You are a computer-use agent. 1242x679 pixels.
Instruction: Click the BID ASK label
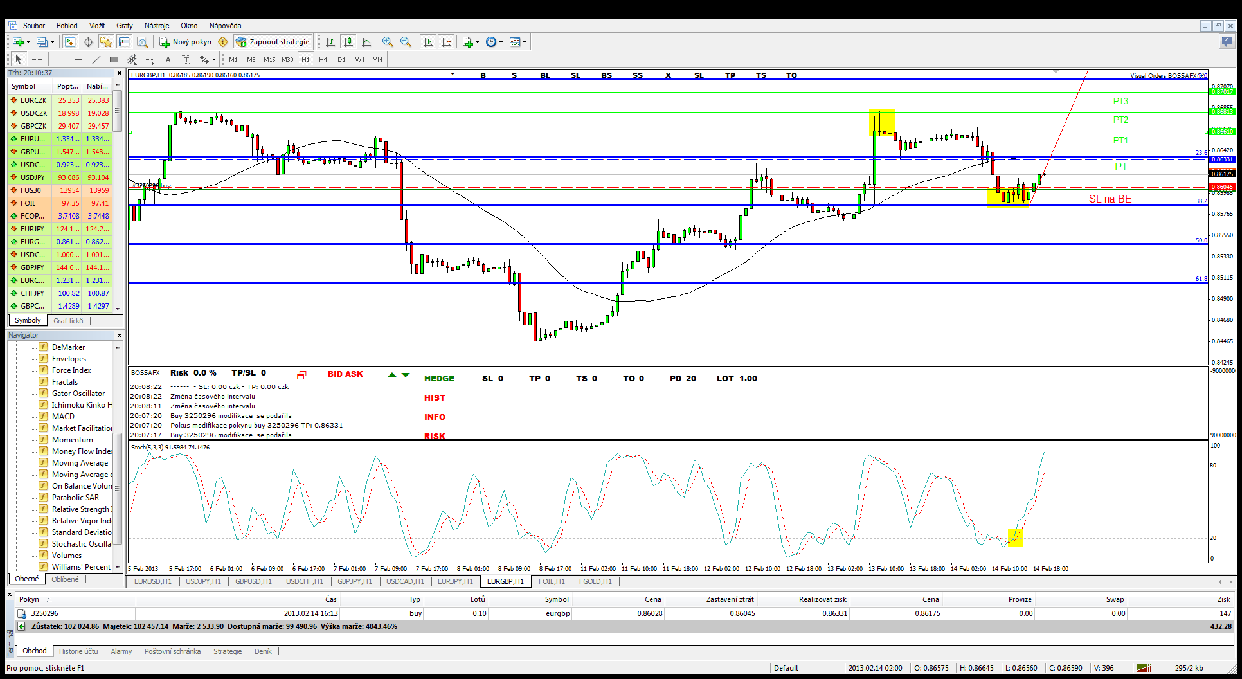coord(345,374)
